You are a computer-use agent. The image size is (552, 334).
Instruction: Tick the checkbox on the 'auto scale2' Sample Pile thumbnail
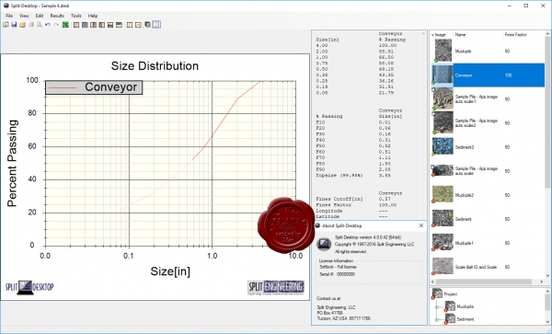click(x=433, y=114)
